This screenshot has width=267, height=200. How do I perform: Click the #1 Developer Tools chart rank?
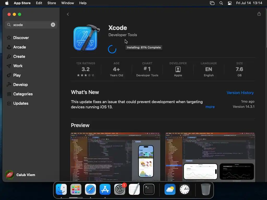[x=147, y=69]
